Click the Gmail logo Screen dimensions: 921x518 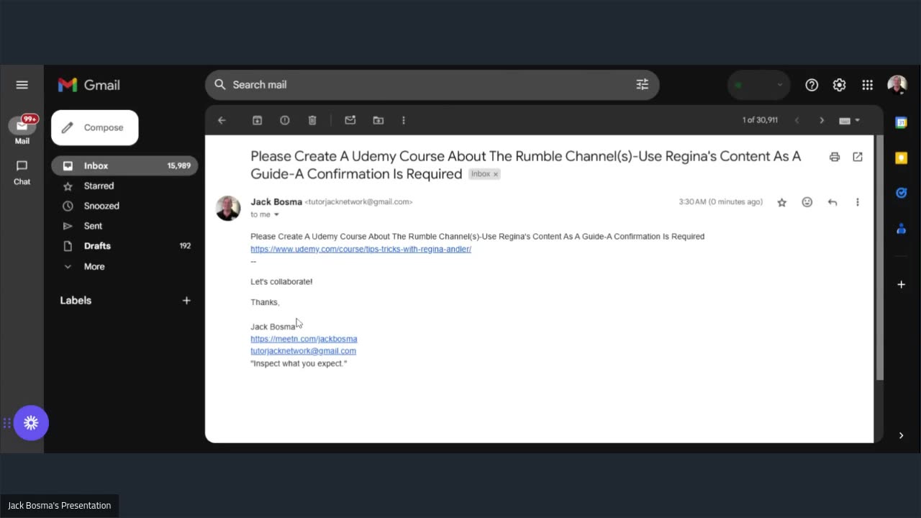coord(89,85)
